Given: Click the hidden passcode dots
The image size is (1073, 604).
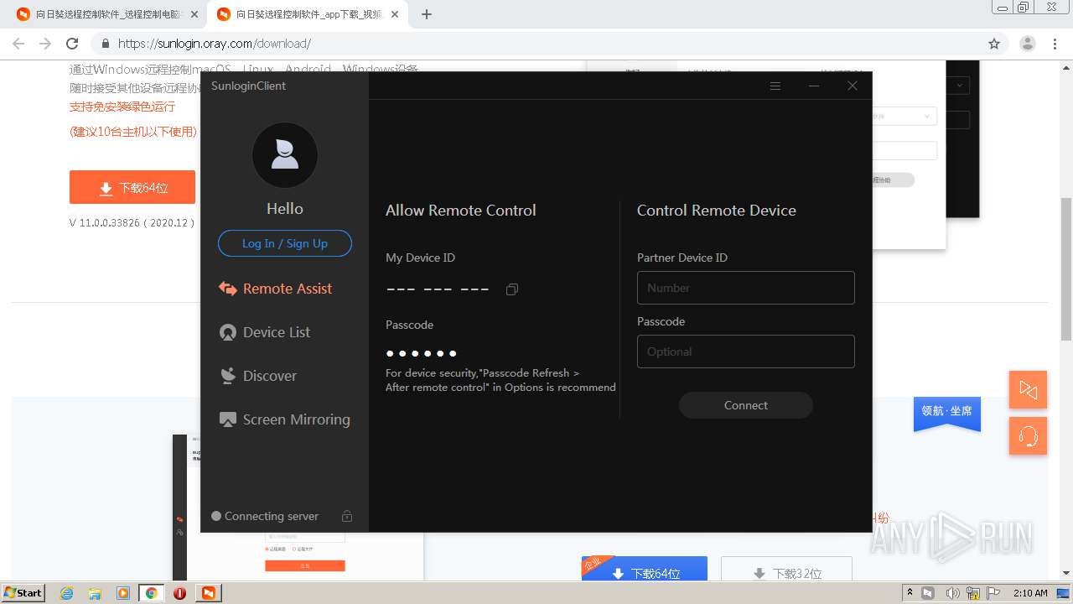Looking at the screenshot, I should pyautogui.click(x=422, y=353).
